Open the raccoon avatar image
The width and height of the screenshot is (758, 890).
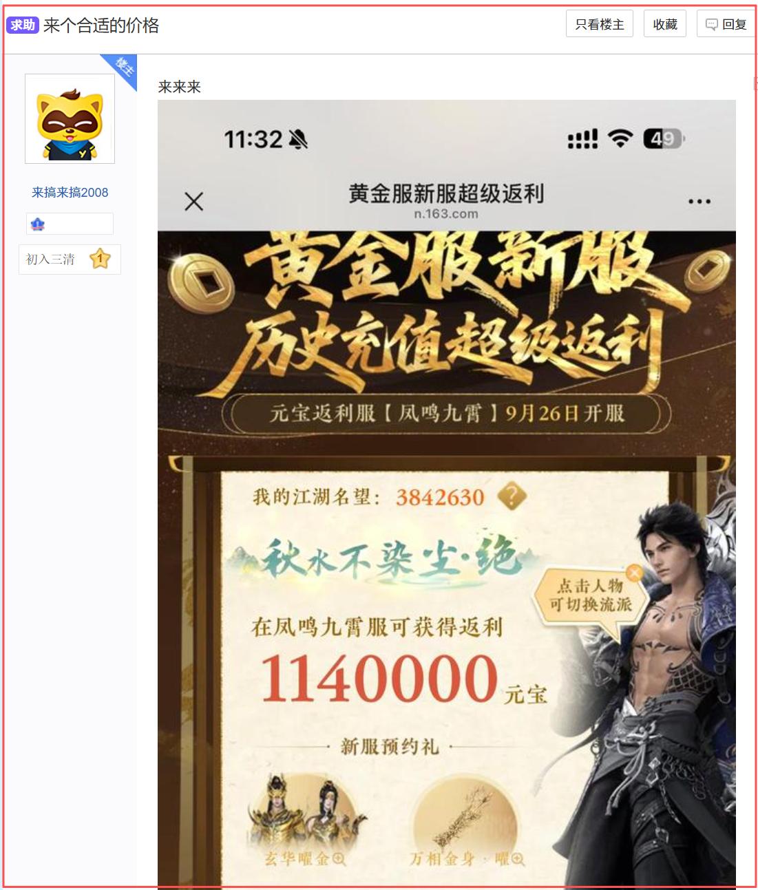click(70, 118)
